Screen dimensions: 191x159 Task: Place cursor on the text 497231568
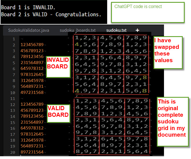(32, 92)
